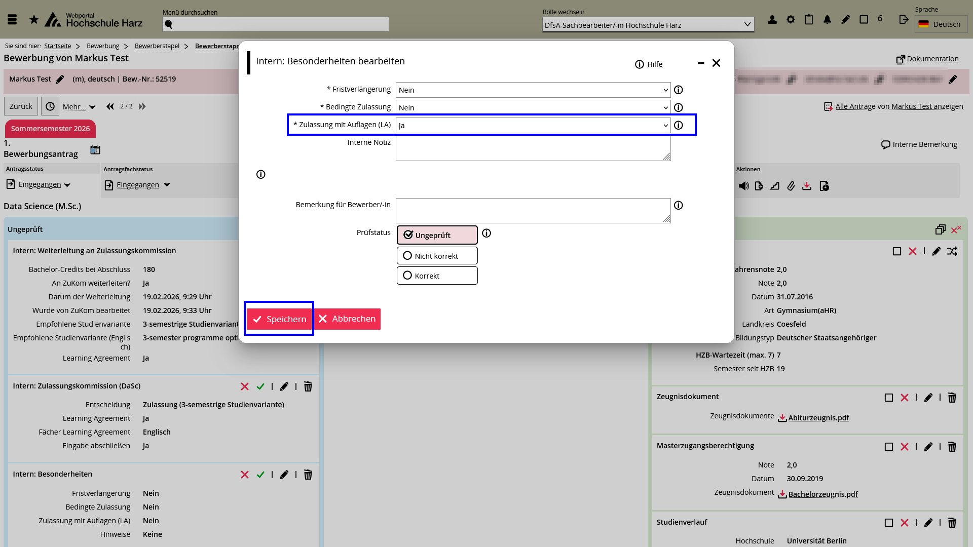Viewport: 973px width, 547px height.
Task: Click the Abbrechen button
Action: coord(348,319)
